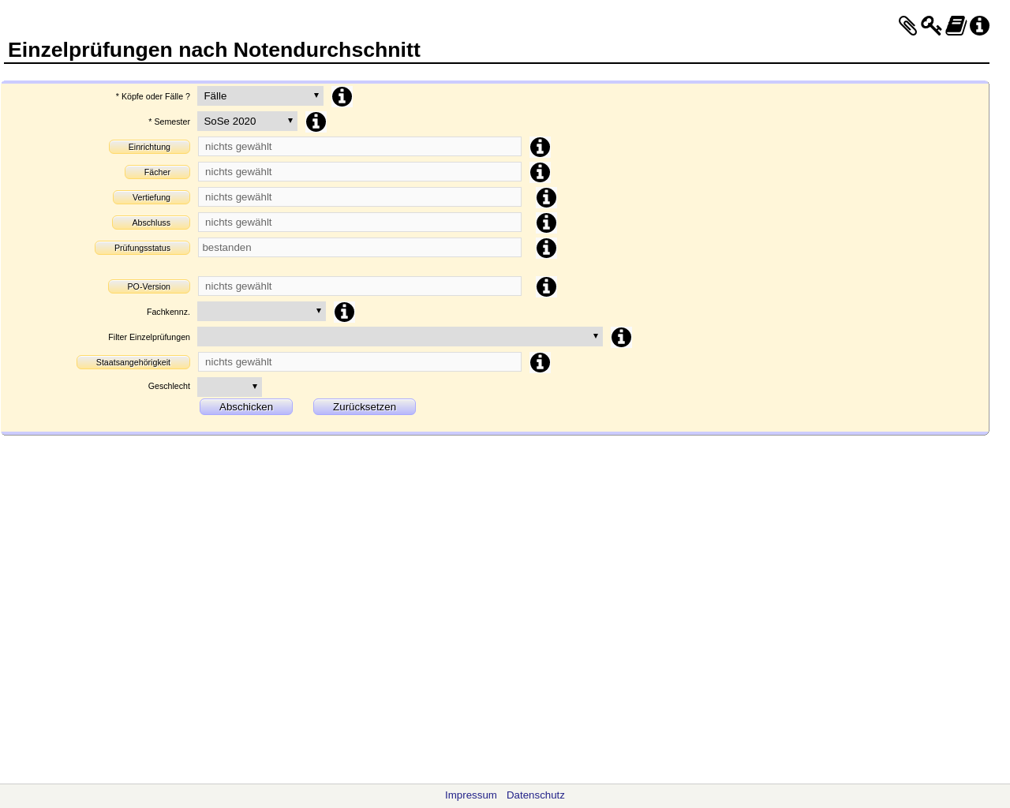Show info for Vertiefung field
This screenshot has height=808, width=1010.
pos(546,197)
